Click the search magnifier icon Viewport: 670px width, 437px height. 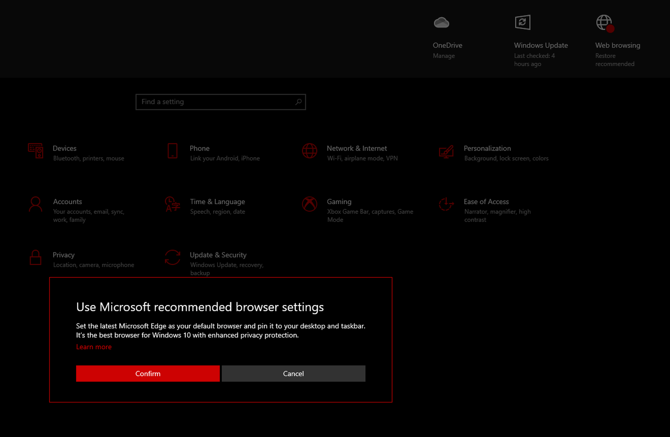[298, 102]
